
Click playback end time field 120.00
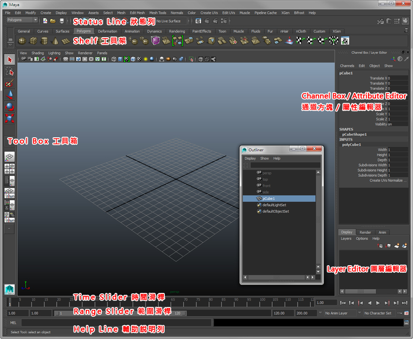[x=283, y=313]
